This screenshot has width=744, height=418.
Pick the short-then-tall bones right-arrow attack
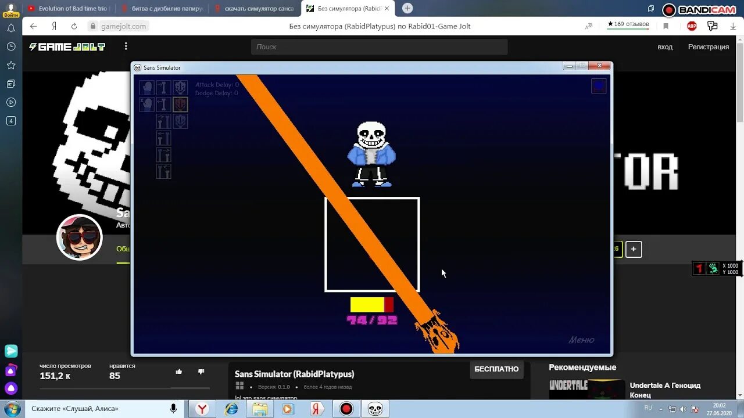pyautogui.click(x=164, y=121)
